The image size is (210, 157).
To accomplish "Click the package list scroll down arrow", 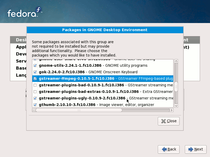I will [176, 106].
